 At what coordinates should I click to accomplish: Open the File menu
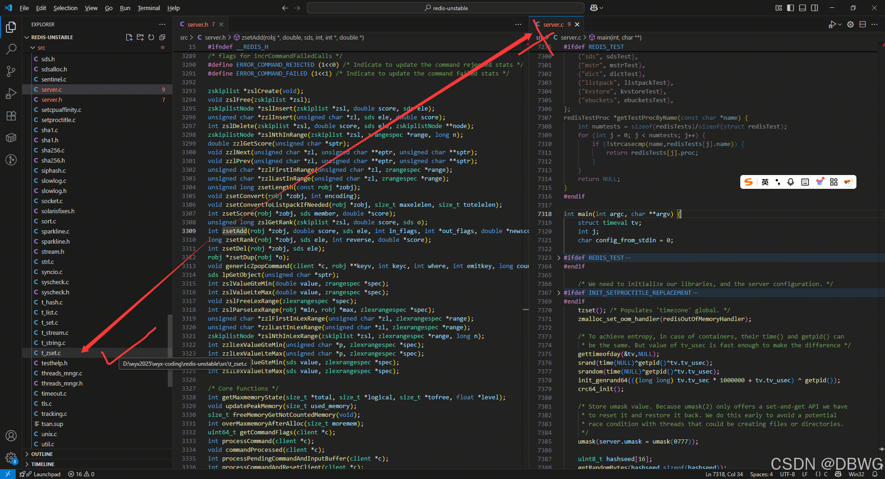click(x=24, y=8)
